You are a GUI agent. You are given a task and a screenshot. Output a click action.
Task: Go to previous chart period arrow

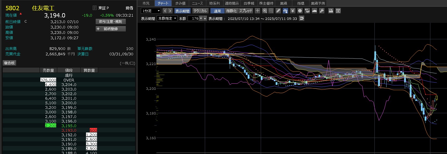[x=165, y=11]
